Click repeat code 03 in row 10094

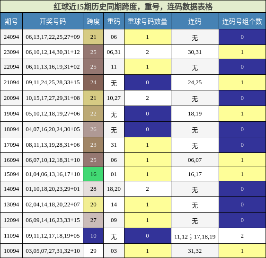(x=114, y=251)
